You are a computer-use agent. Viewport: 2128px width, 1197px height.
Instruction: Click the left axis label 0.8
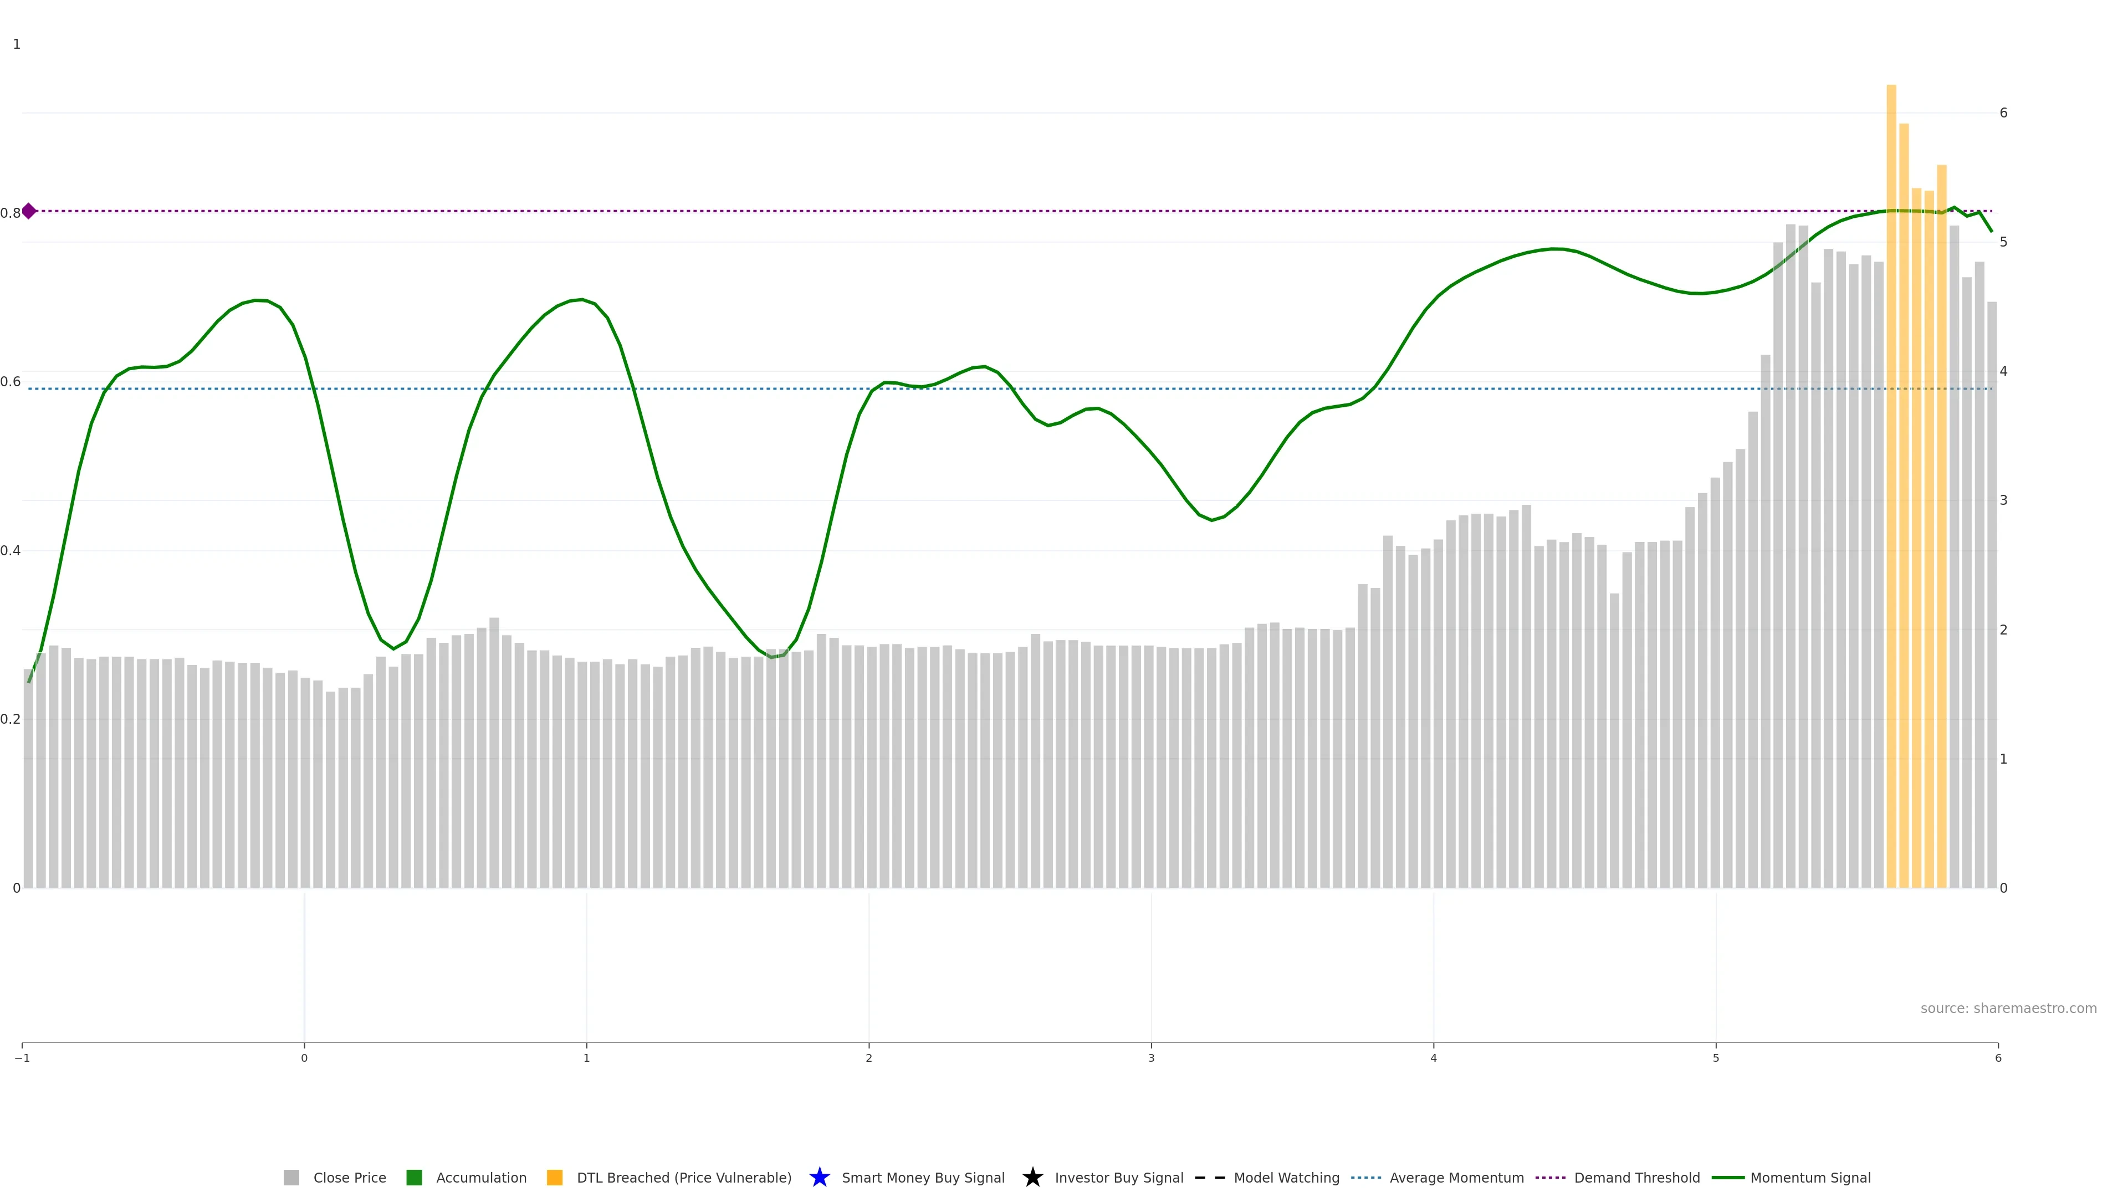point(11,213)
